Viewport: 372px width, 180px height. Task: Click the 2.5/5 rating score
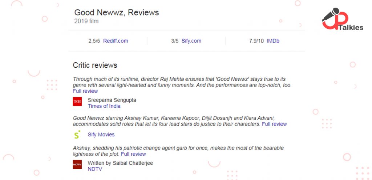94,41
